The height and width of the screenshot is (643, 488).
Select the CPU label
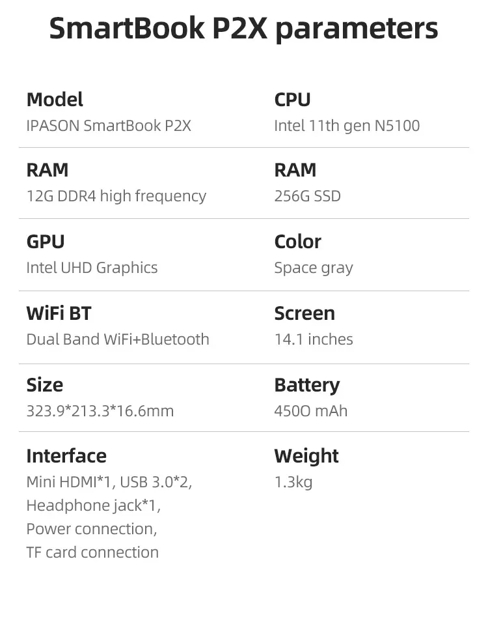[x=292, y=100]
